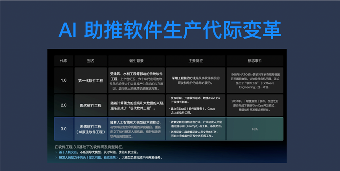The height and width of the screenshot is (171, 340).
Task: Click the 随着人工智能和大模型技术 background cell
Action: 136,129
